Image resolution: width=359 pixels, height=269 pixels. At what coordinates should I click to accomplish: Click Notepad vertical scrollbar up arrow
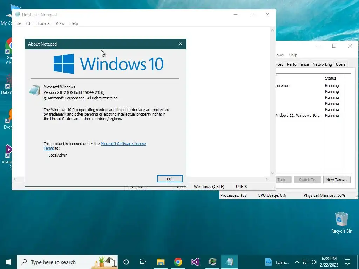pos(272,30)
